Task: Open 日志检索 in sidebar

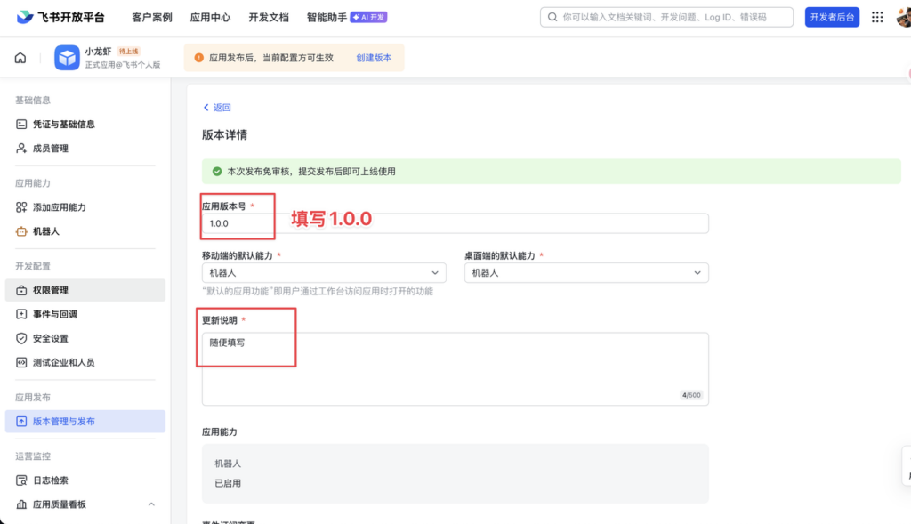Action: [51, 480]
